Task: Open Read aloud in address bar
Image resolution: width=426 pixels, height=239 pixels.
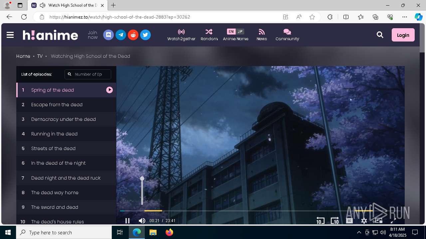Action: (x=299, y=17)
